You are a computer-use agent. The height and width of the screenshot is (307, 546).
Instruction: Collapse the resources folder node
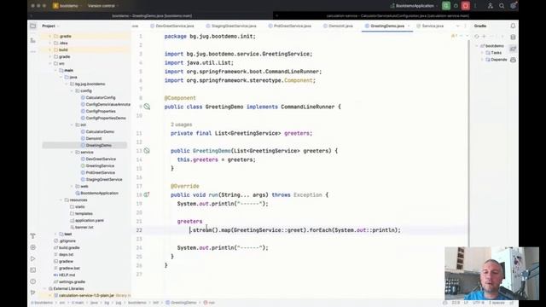pos(61,200)
